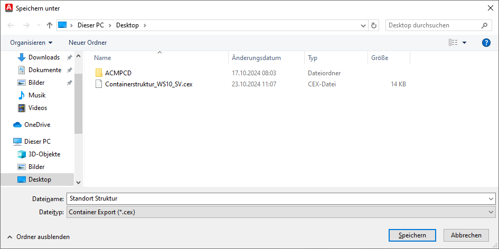Go back with the left arrow
This screenshot has width=499, height=249.
point(11,25)
